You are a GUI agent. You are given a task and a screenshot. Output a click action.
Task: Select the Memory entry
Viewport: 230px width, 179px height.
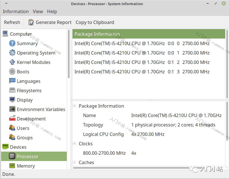point(34,166)
